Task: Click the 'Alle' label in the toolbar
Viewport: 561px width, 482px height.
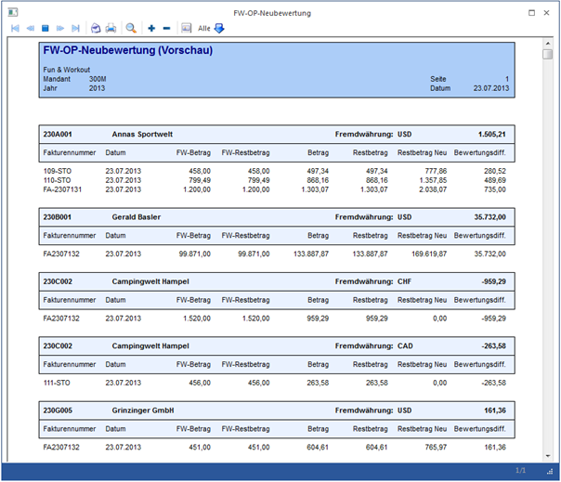Action: (x=203, y=29)
